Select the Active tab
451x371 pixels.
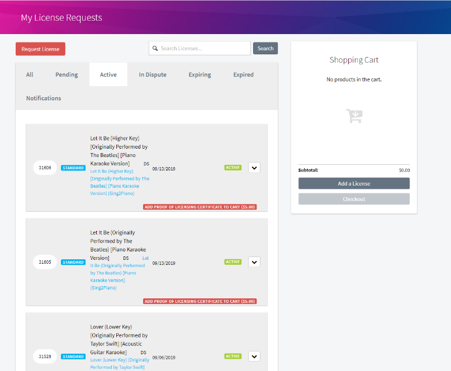point(108,74)
